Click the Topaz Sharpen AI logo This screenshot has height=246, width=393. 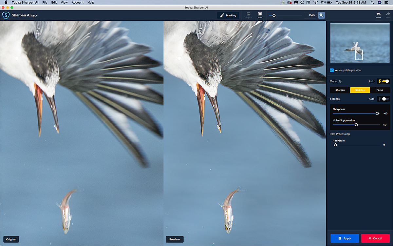pos(6,15)
